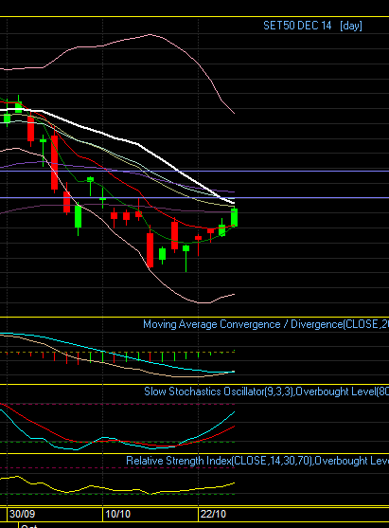Click the [day] timeframe label
The width and height of the screenshot is (389, 528).
pos(351,26)
